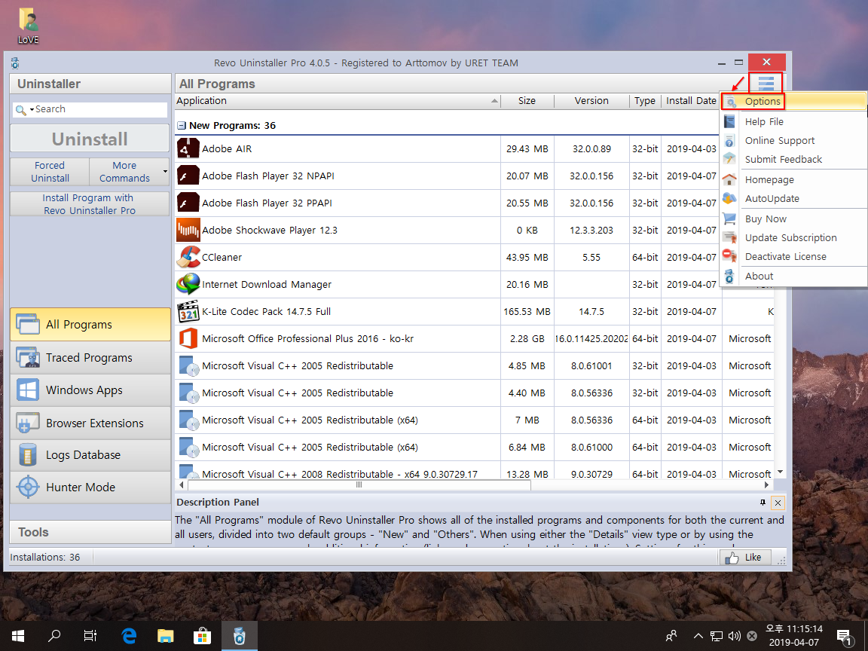Collapse the New Programs group

(181, 126)
